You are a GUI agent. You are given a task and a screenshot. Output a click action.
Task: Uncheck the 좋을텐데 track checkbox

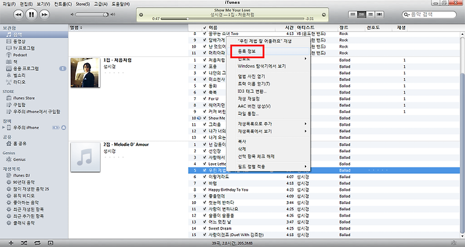[x=205, y=196]
